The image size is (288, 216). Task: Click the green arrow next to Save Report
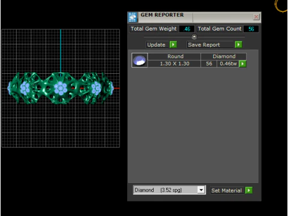[238, 44]
